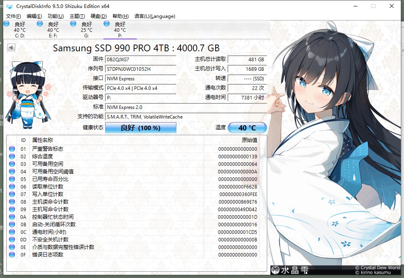Click the rotation speed value ---- (SSD)
The width and height of the screenshot is (404, 278).
247,79
